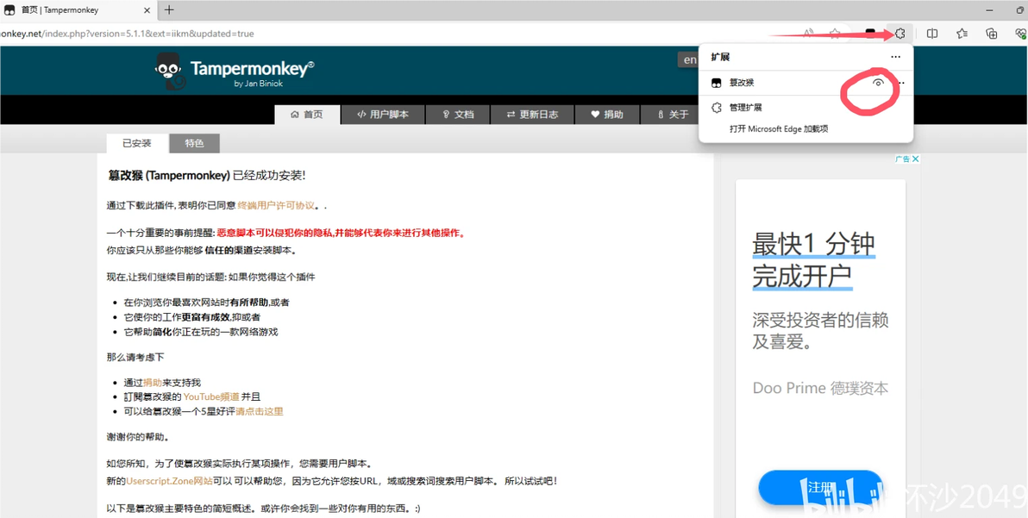Click the red warning text 恶意脚本可以侵犯你的隐私
Image resolution: width=1028 pixels, height=518 pixels.
[x=275, y=233]
